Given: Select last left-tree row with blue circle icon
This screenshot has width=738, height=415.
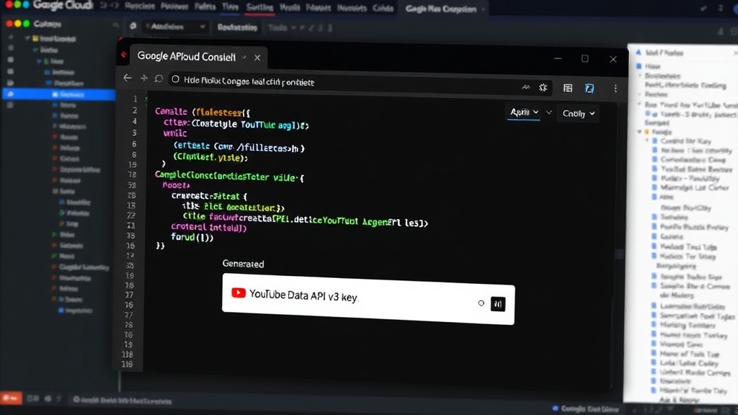Looking at the screenshot, I should point(75,311).
